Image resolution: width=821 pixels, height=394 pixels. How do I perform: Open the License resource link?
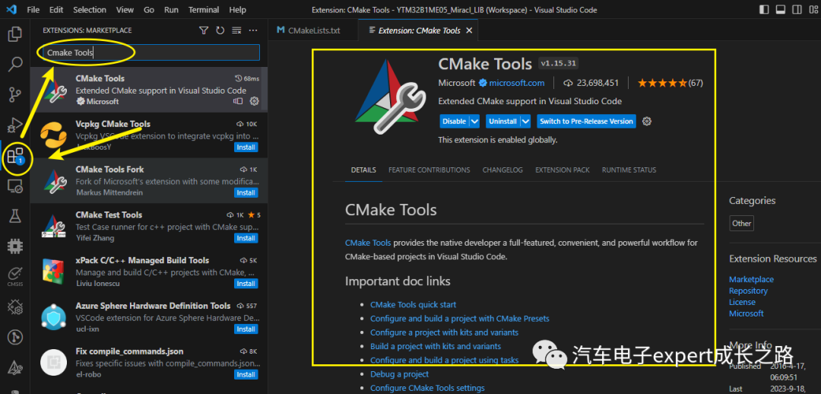(742, 302)
